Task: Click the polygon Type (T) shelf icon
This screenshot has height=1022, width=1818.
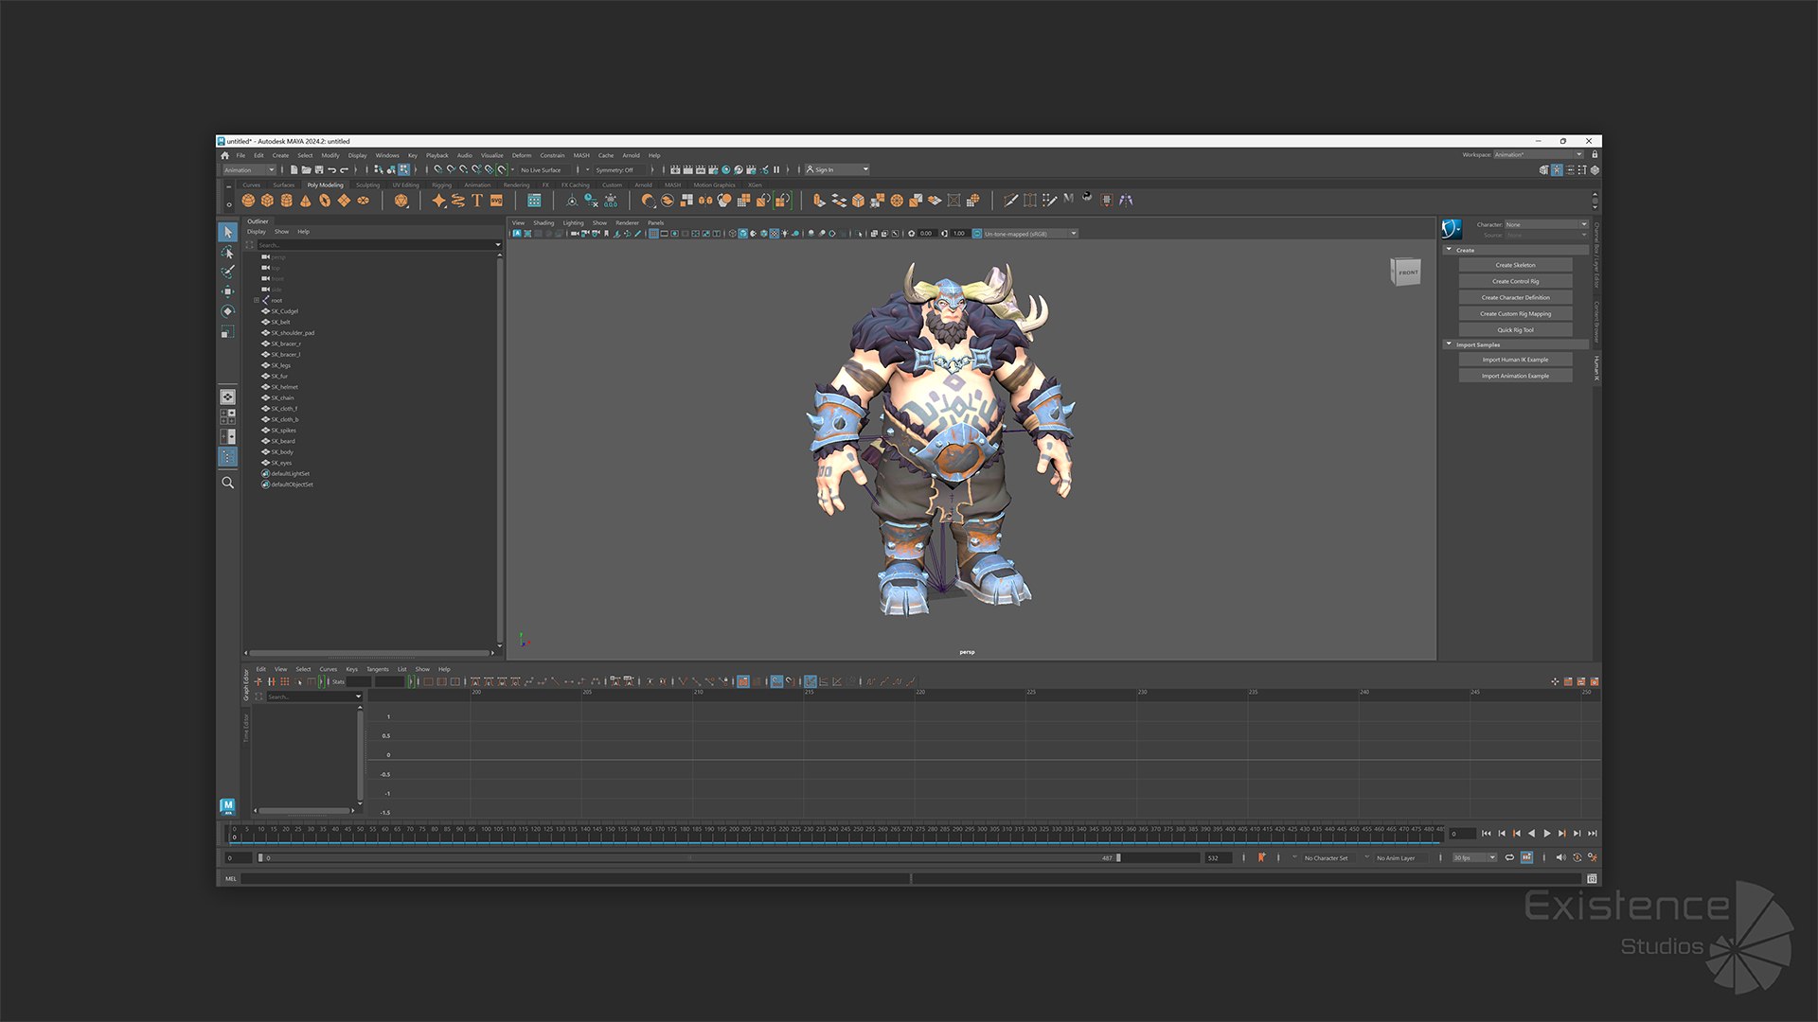Action: pos(477,201)
